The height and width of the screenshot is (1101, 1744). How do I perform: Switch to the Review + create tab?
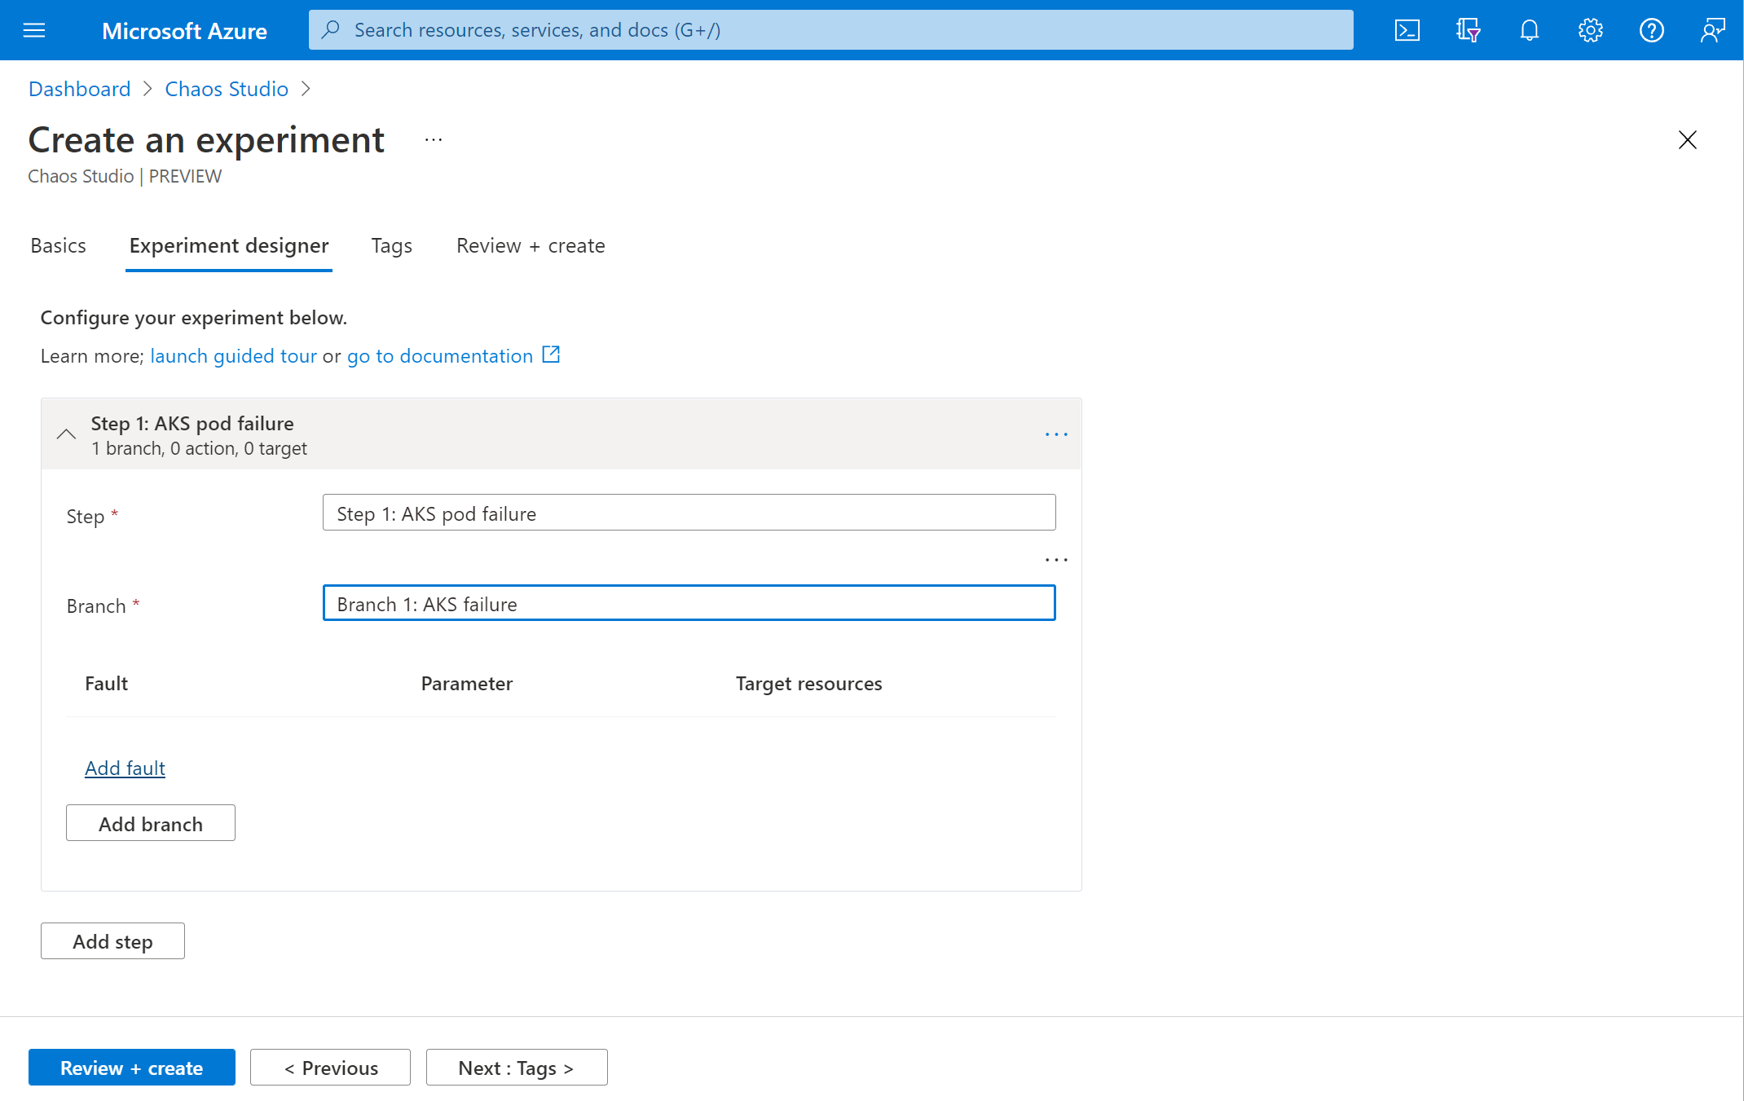coord(531,244)
